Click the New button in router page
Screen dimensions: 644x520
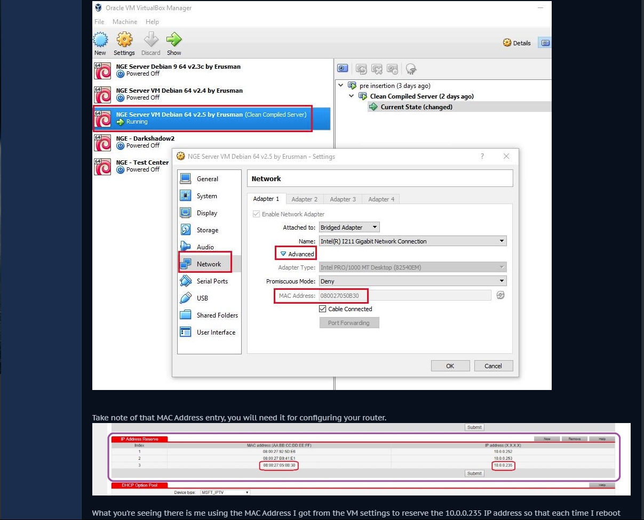point(547,439)
